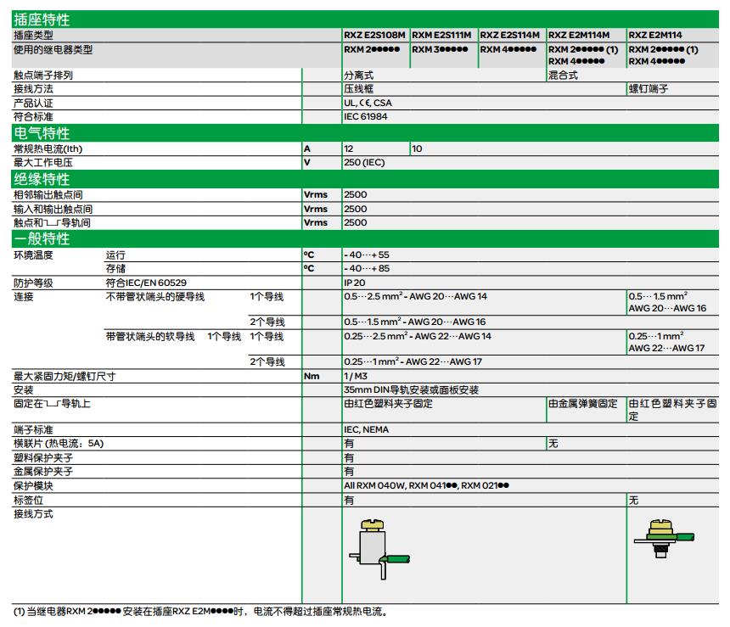Click the 使用的继电器类型 row label
The image size is (730, 627).
53,49
